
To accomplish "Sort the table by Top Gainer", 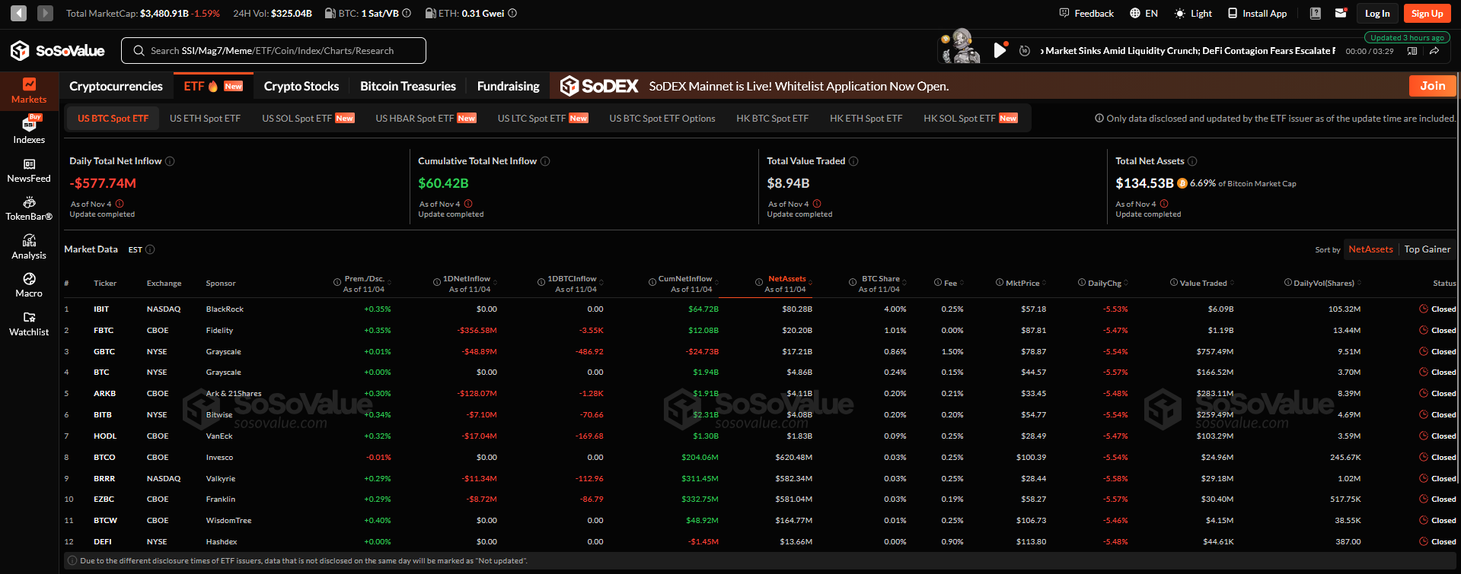I will coord(1427,249).
